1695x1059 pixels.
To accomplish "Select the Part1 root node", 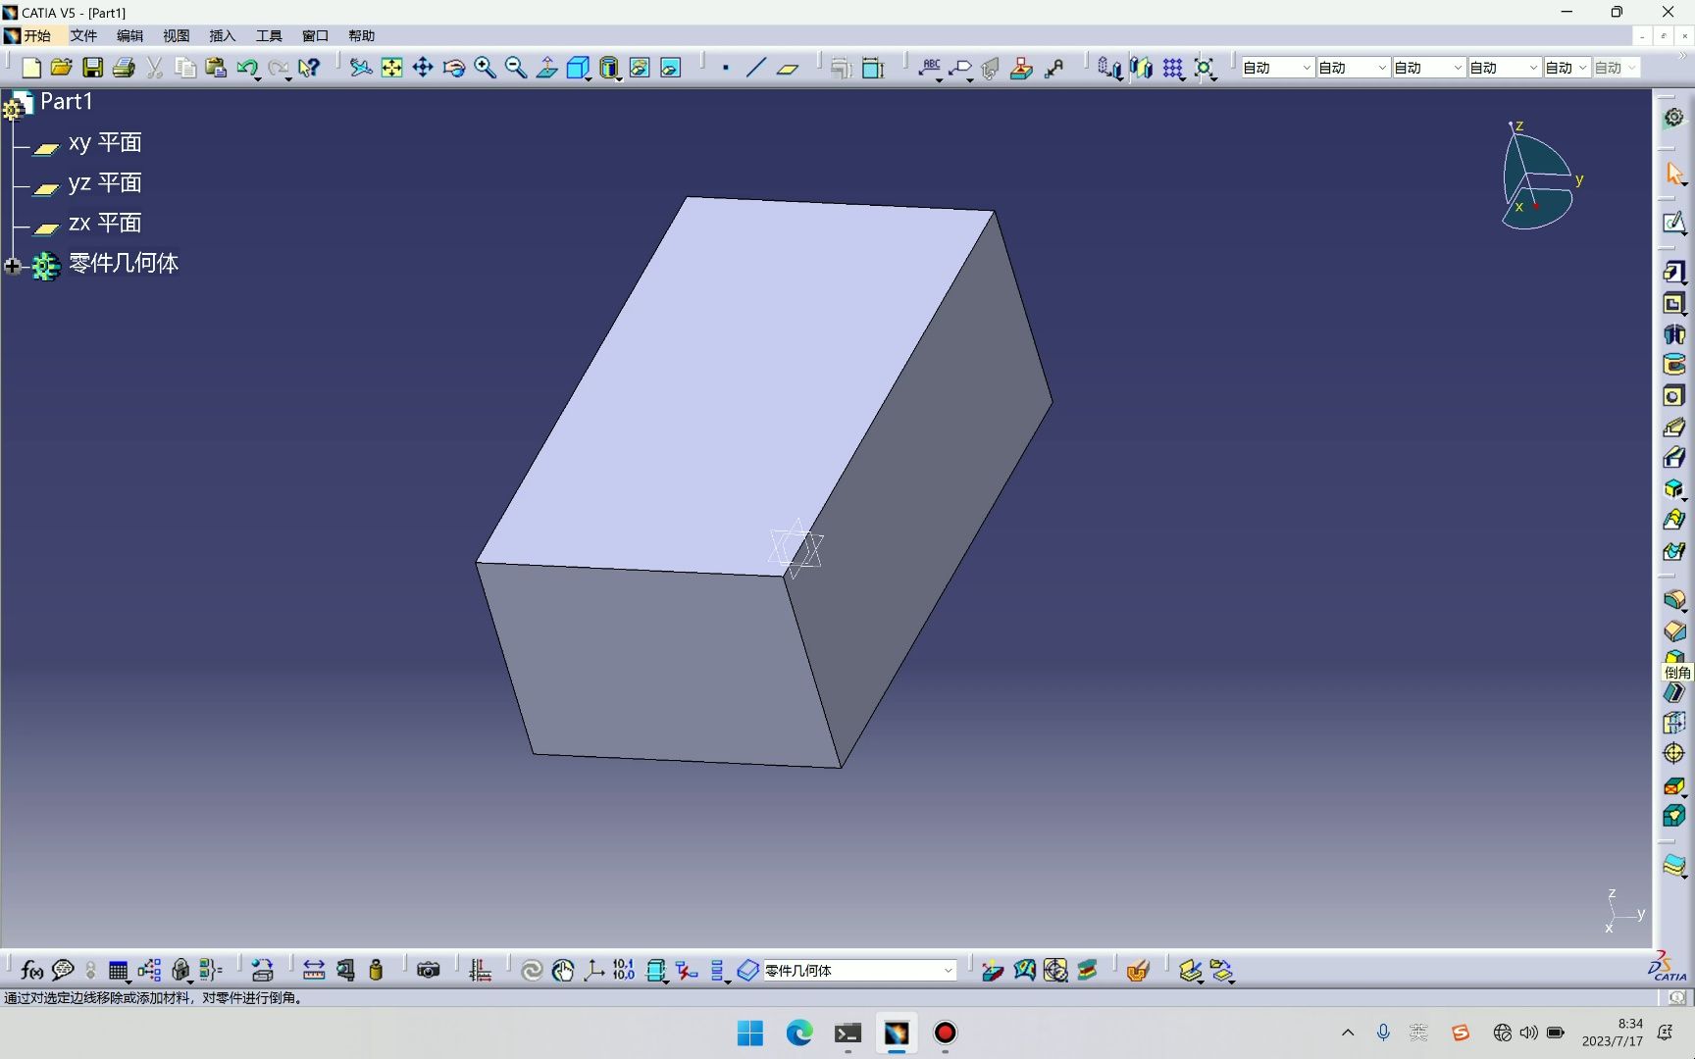I will (66, 102).
